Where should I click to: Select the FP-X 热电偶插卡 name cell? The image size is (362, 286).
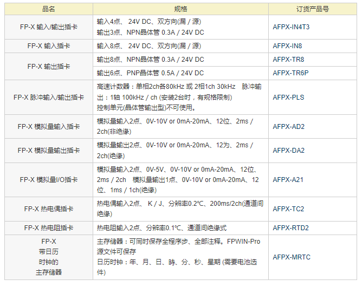click(x=48, y=209)
